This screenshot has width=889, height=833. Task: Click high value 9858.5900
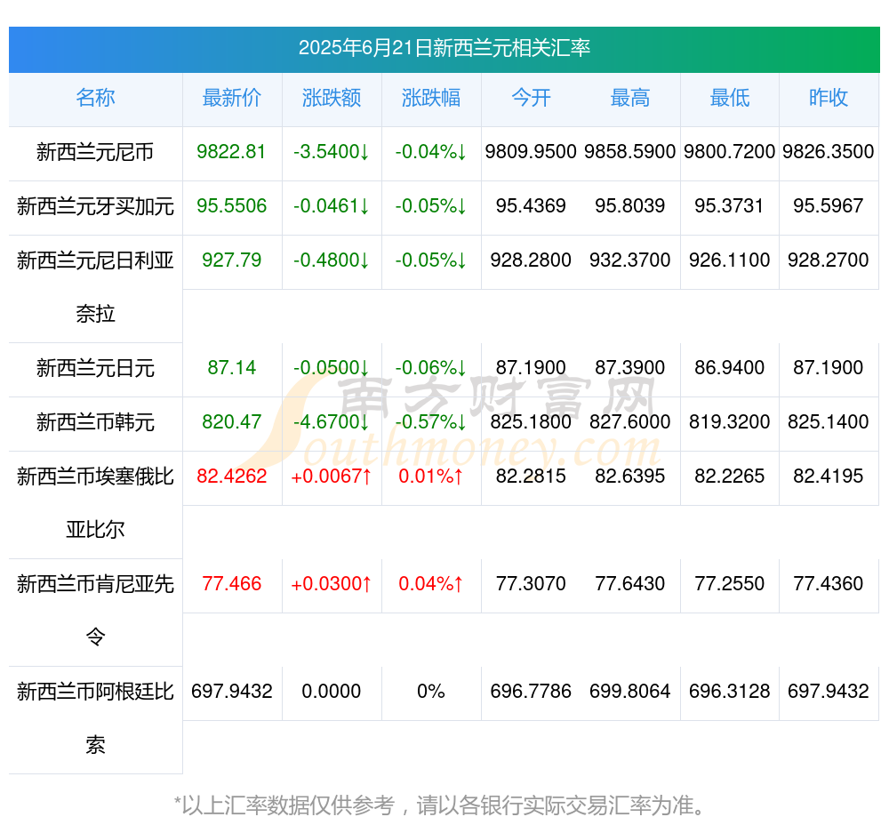630,151
